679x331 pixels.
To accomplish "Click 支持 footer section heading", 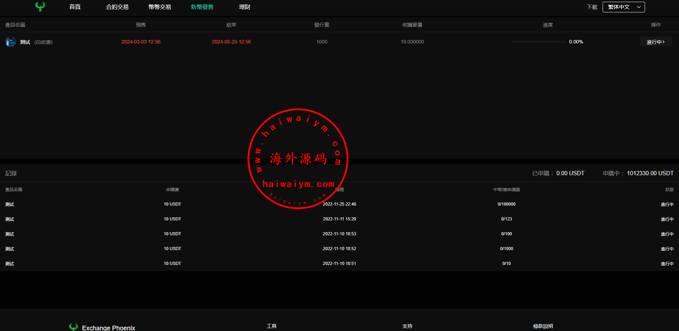I will (x=407, y=326).
